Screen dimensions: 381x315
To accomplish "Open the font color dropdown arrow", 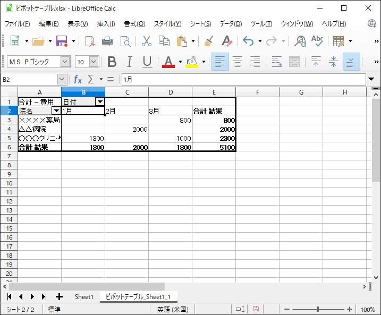I will tap(180, 62).
